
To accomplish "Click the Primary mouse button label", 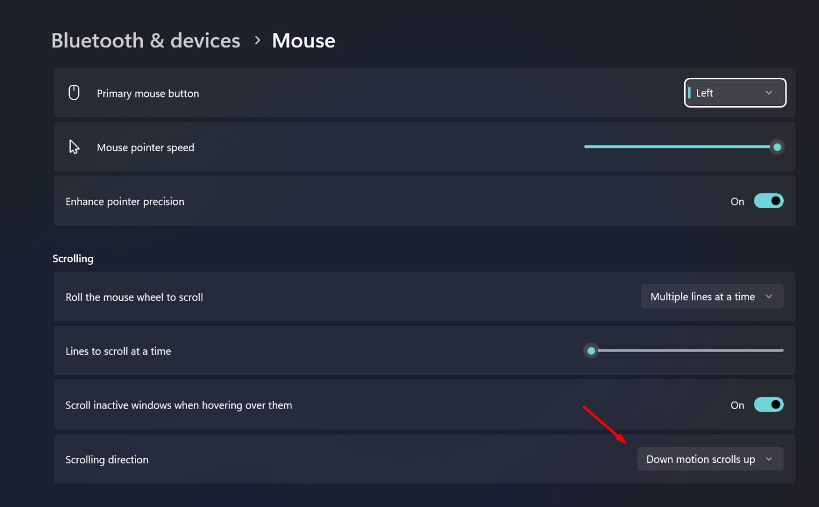I will coord(148,94).
